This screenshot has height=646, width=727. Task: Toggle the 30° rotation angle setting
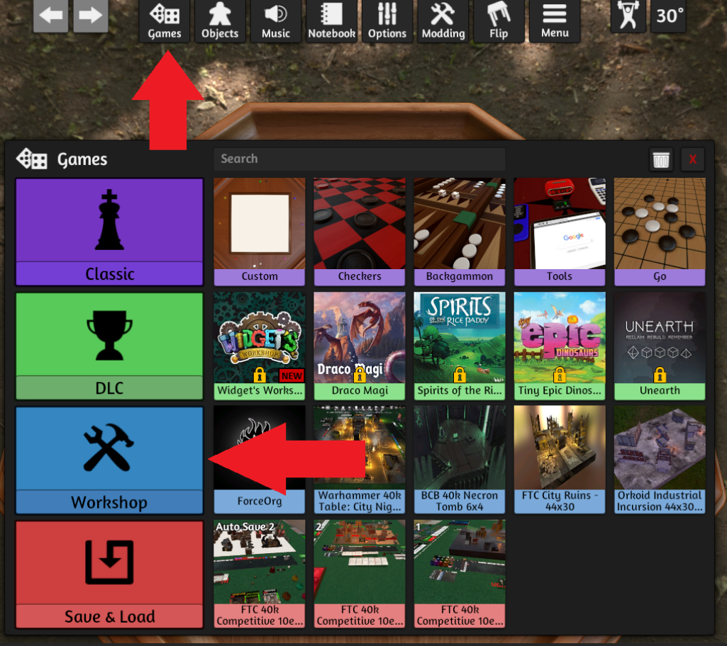tap(669, 16)
